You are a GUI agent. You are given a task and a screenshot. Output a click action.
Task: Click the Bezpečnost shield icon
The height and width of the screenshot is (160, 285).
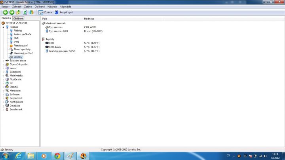click(x=7, y=98)
